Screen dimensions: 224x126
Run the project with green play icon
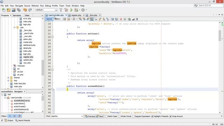tap(71, 10)
